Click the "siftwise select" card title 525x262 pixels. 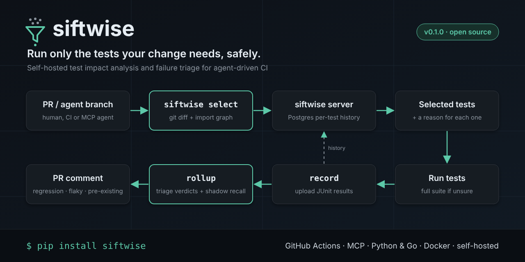201,104
